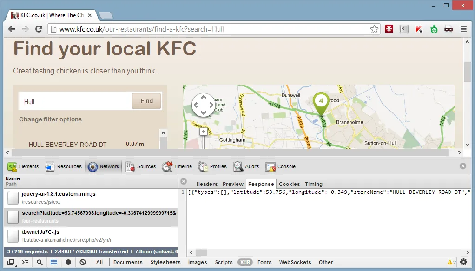This screenshot has height=271, width=475.
Task: Switch to the Headers tab
Action: (x=207, y=184)
